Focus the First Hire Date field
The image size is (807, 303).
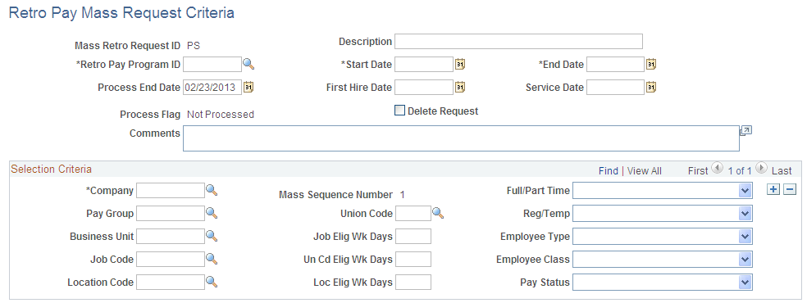point(423,88)
